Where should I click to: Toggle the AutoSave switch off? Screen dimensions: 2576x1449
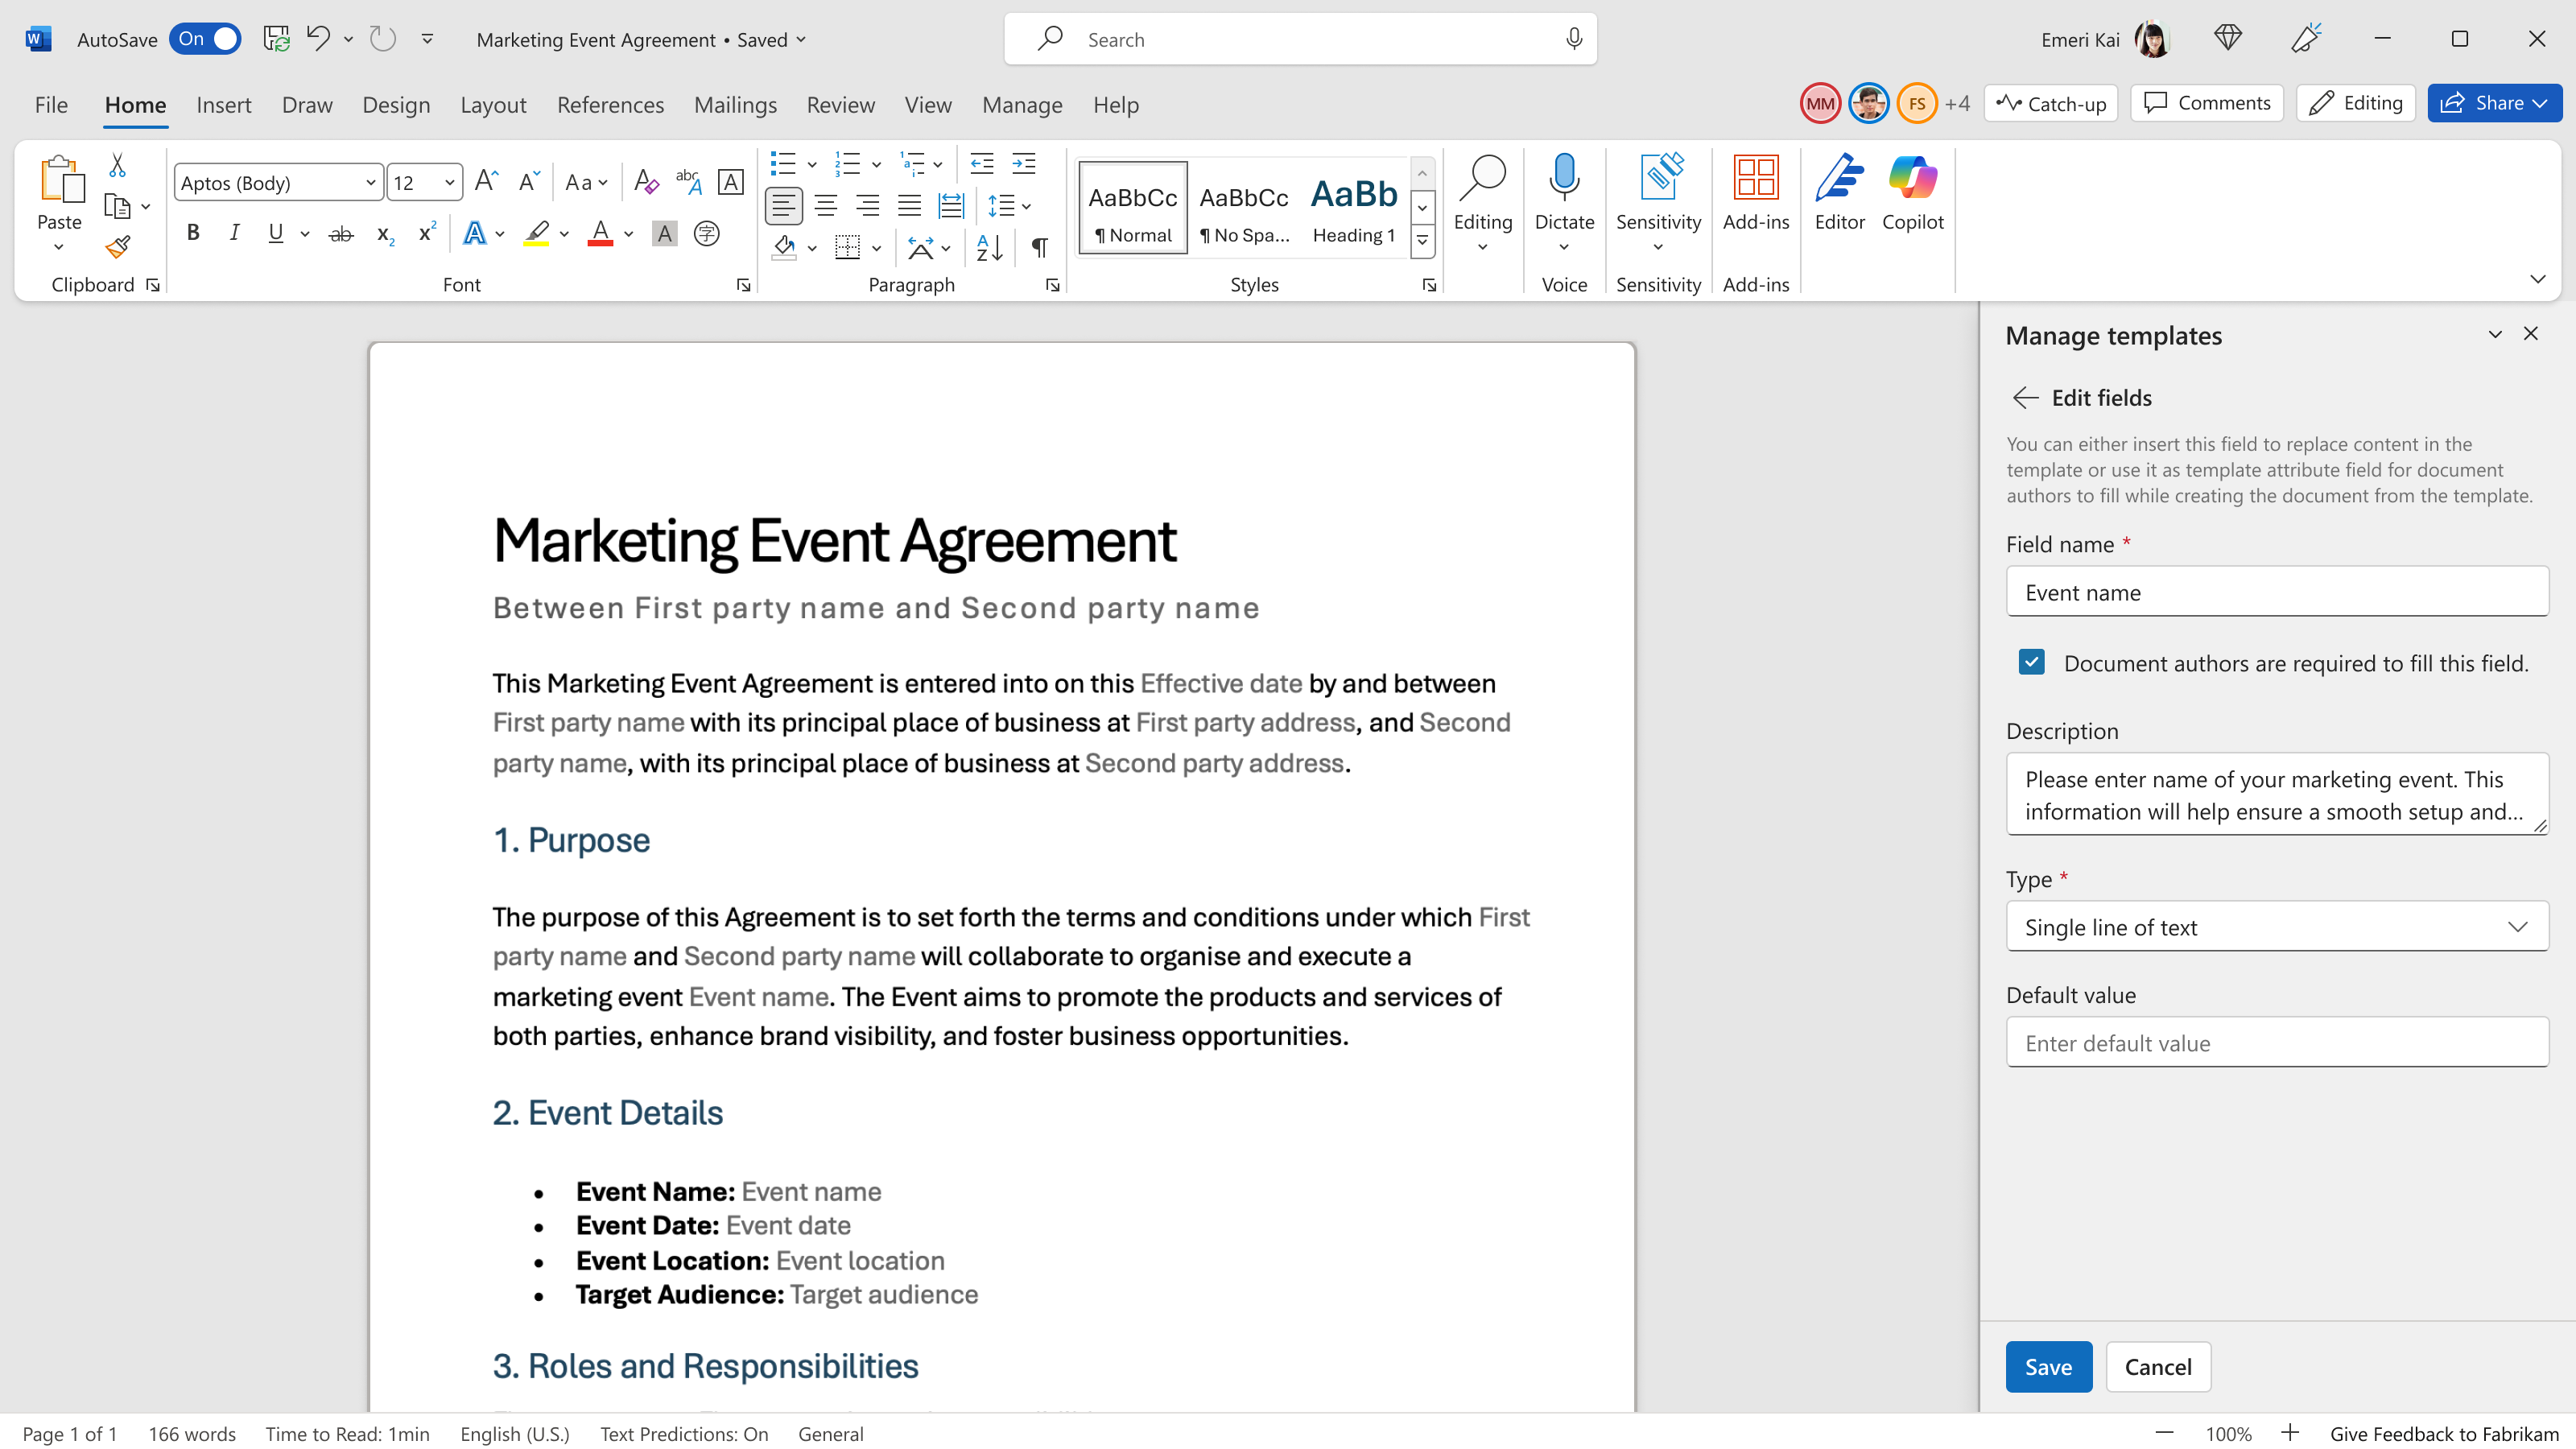[205, 39]
